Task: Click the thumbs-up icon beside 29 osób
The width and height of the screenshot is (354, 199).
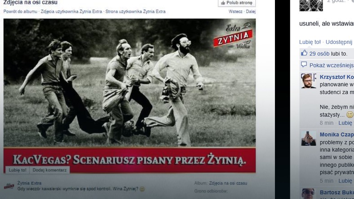Action: click(x=304, y=53)
